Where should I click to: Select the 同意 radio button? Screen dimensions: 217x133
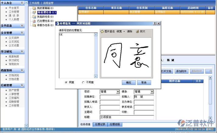point(66,82)
